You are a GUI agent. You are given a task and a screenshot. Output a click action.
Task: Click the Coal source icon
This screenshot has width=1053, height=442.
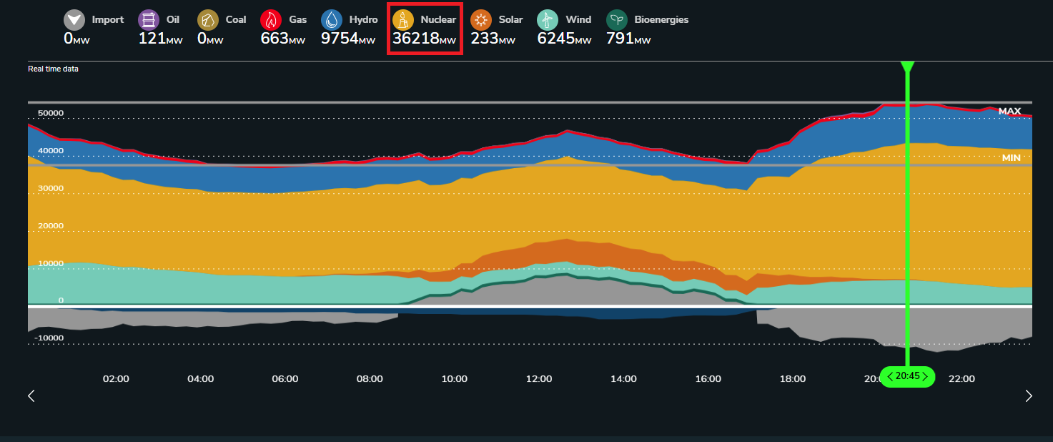click(x=208, y=20)
